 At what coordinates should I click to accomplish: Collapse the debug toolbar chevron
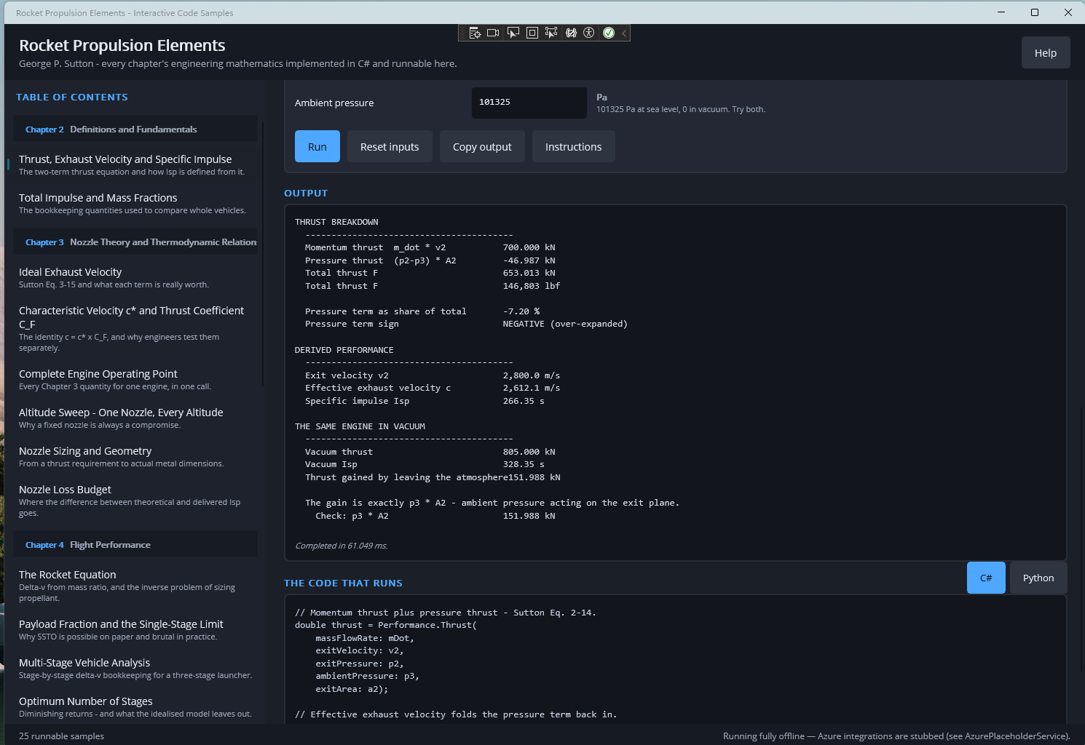(x=624, y=33)
